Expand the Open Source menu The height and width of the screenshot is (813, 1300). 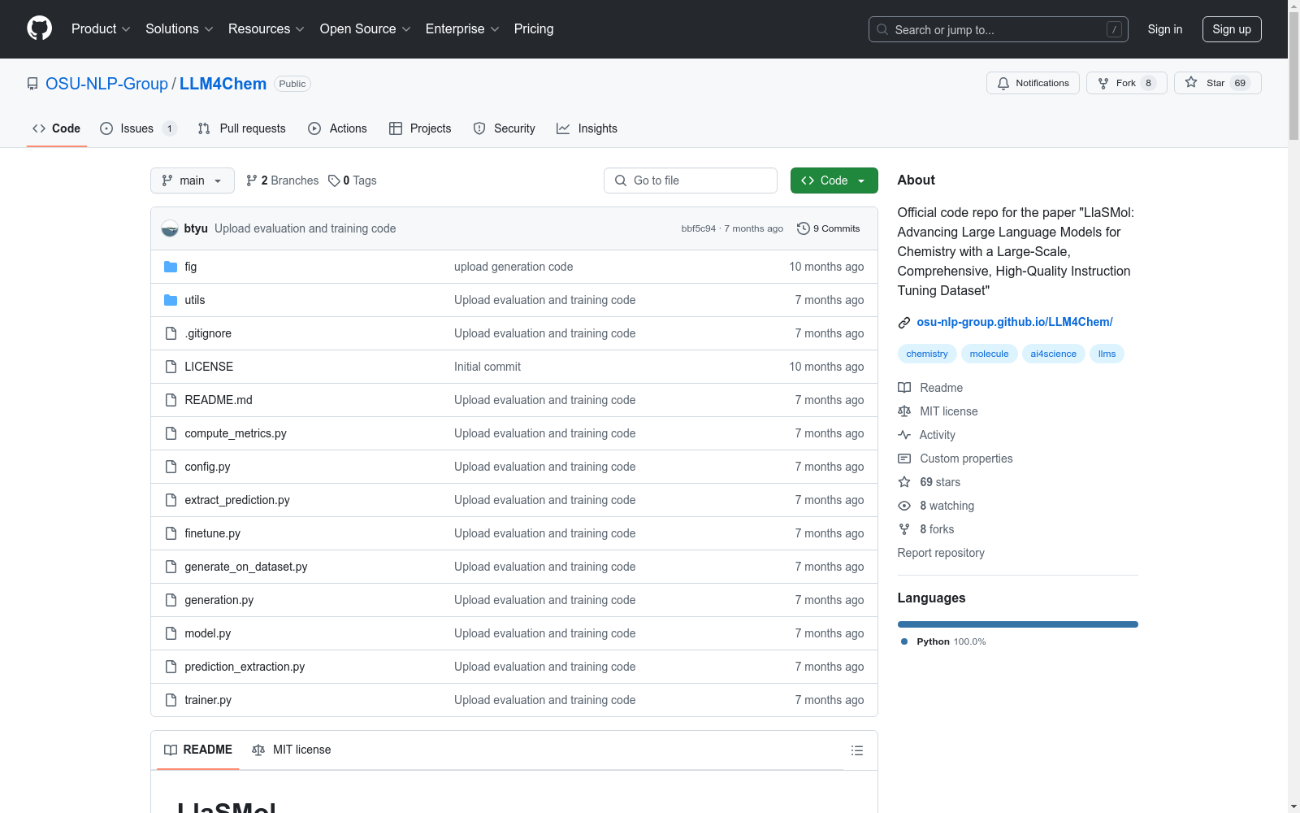click(x=366, y=29)
